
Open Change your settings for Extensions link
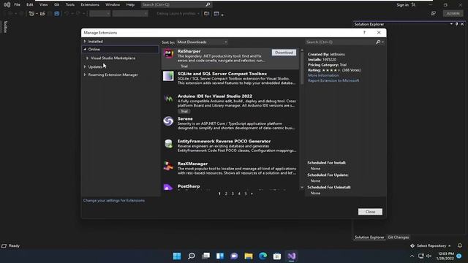[114, 200]
